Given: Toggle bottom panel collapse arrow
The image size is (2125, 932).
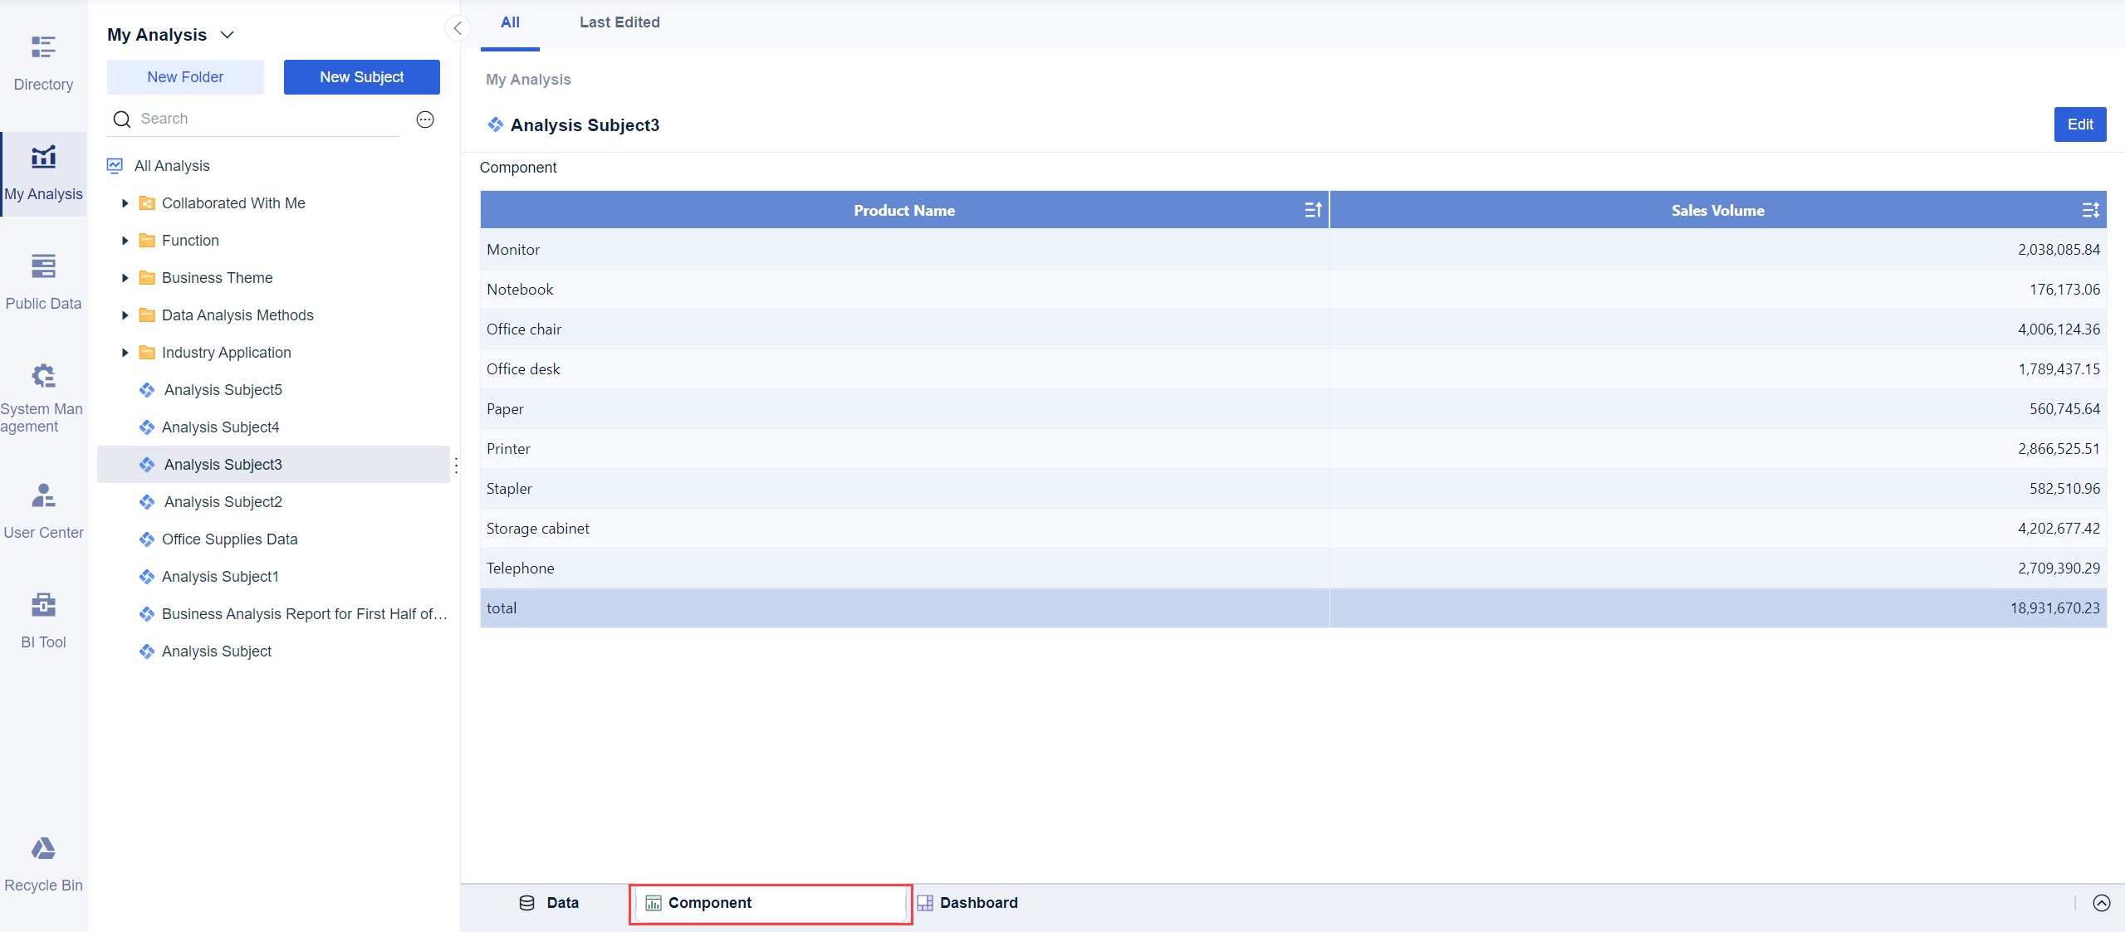Looking at the screenshot, I should click(2101, 903).
